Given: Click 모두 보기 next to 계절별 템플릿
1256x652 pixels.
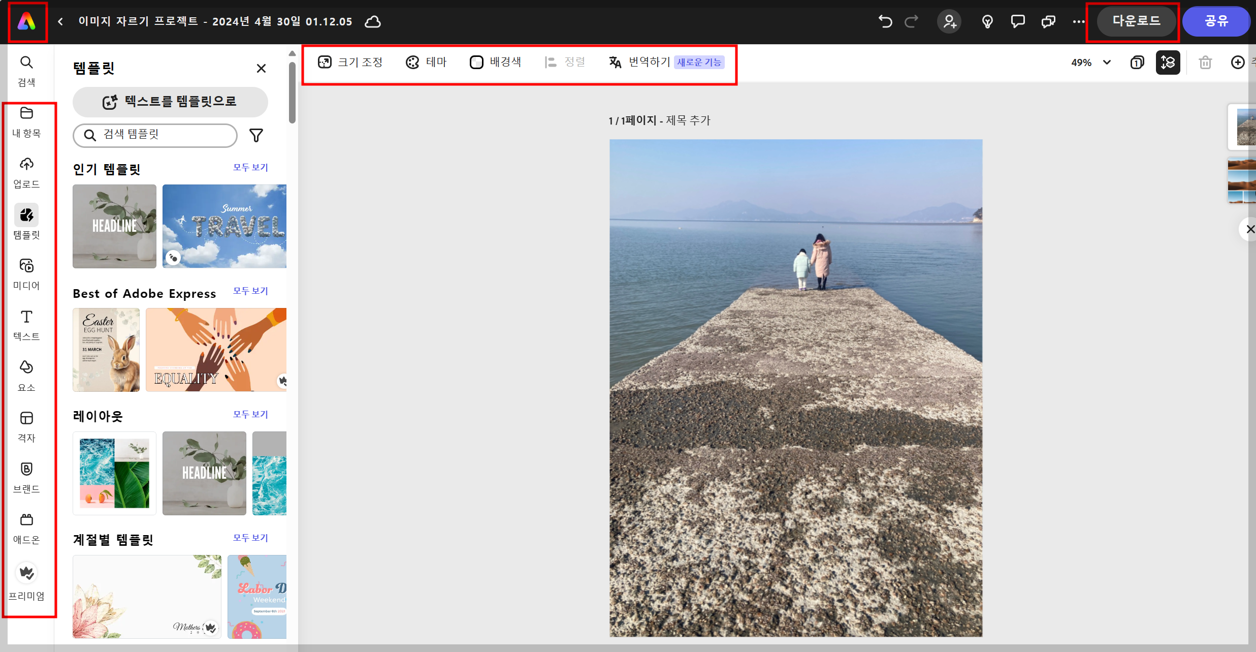Looking at the screenshot, I should (250, 538).
